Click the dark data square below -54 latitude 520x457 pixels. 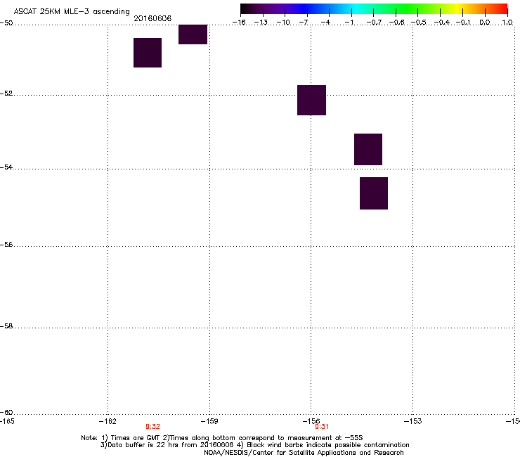(x=374, y=193)
